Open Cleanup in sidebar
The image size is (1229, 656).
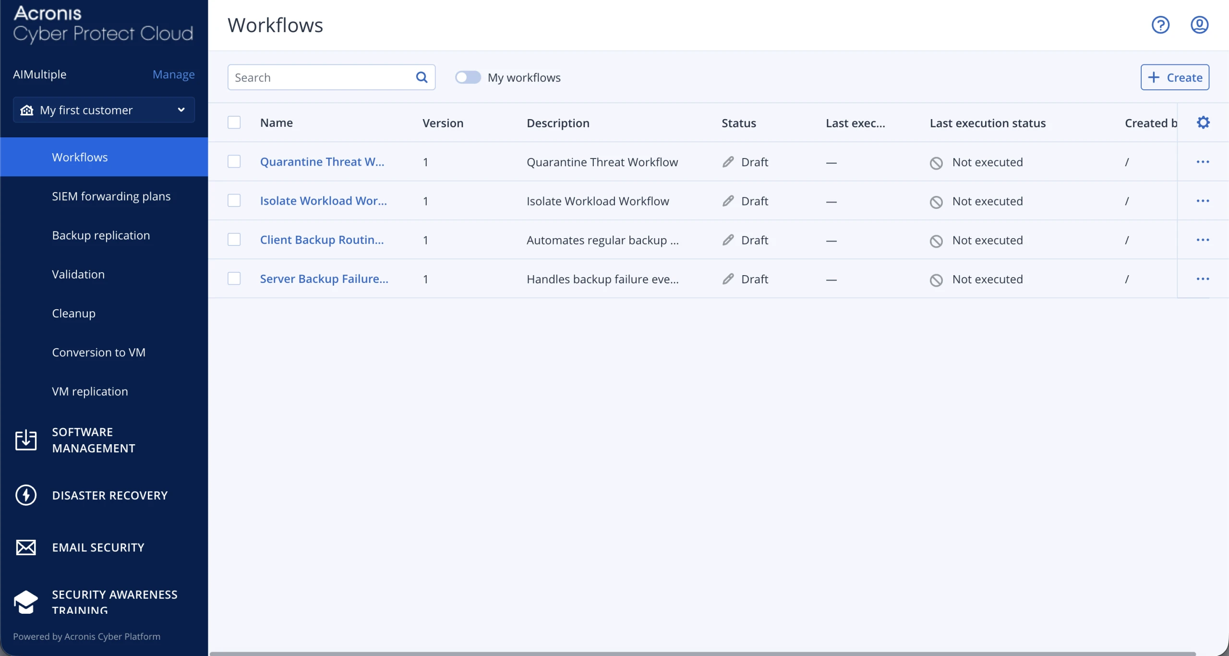[x=73, y=313]
